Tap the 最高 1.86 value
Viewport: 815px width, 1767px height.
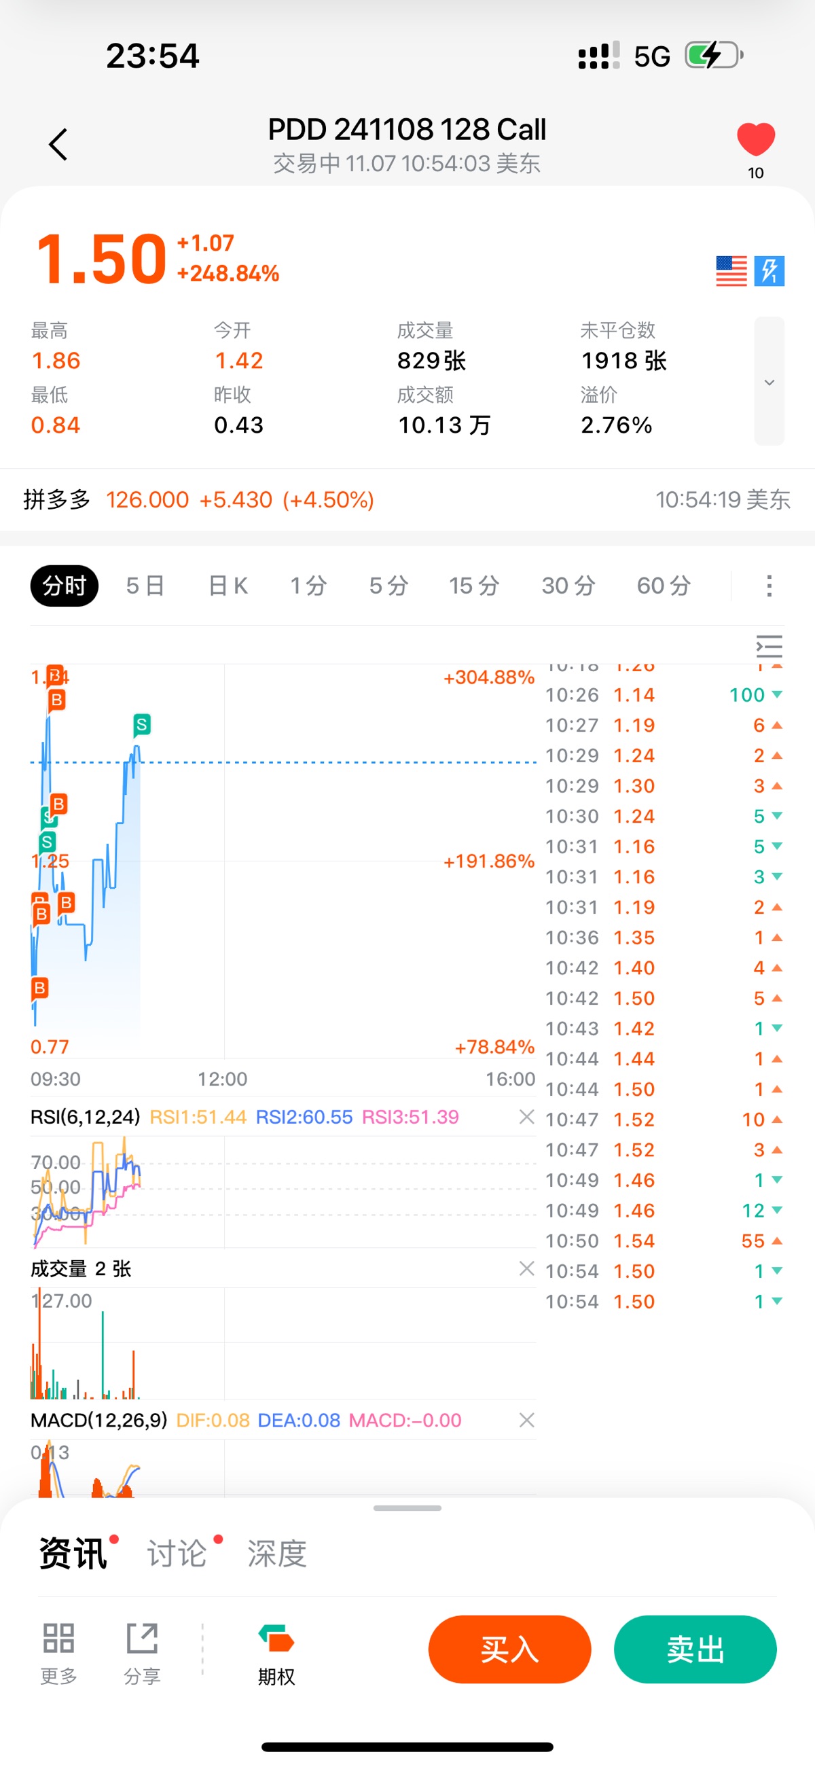[x=56, y=360]
